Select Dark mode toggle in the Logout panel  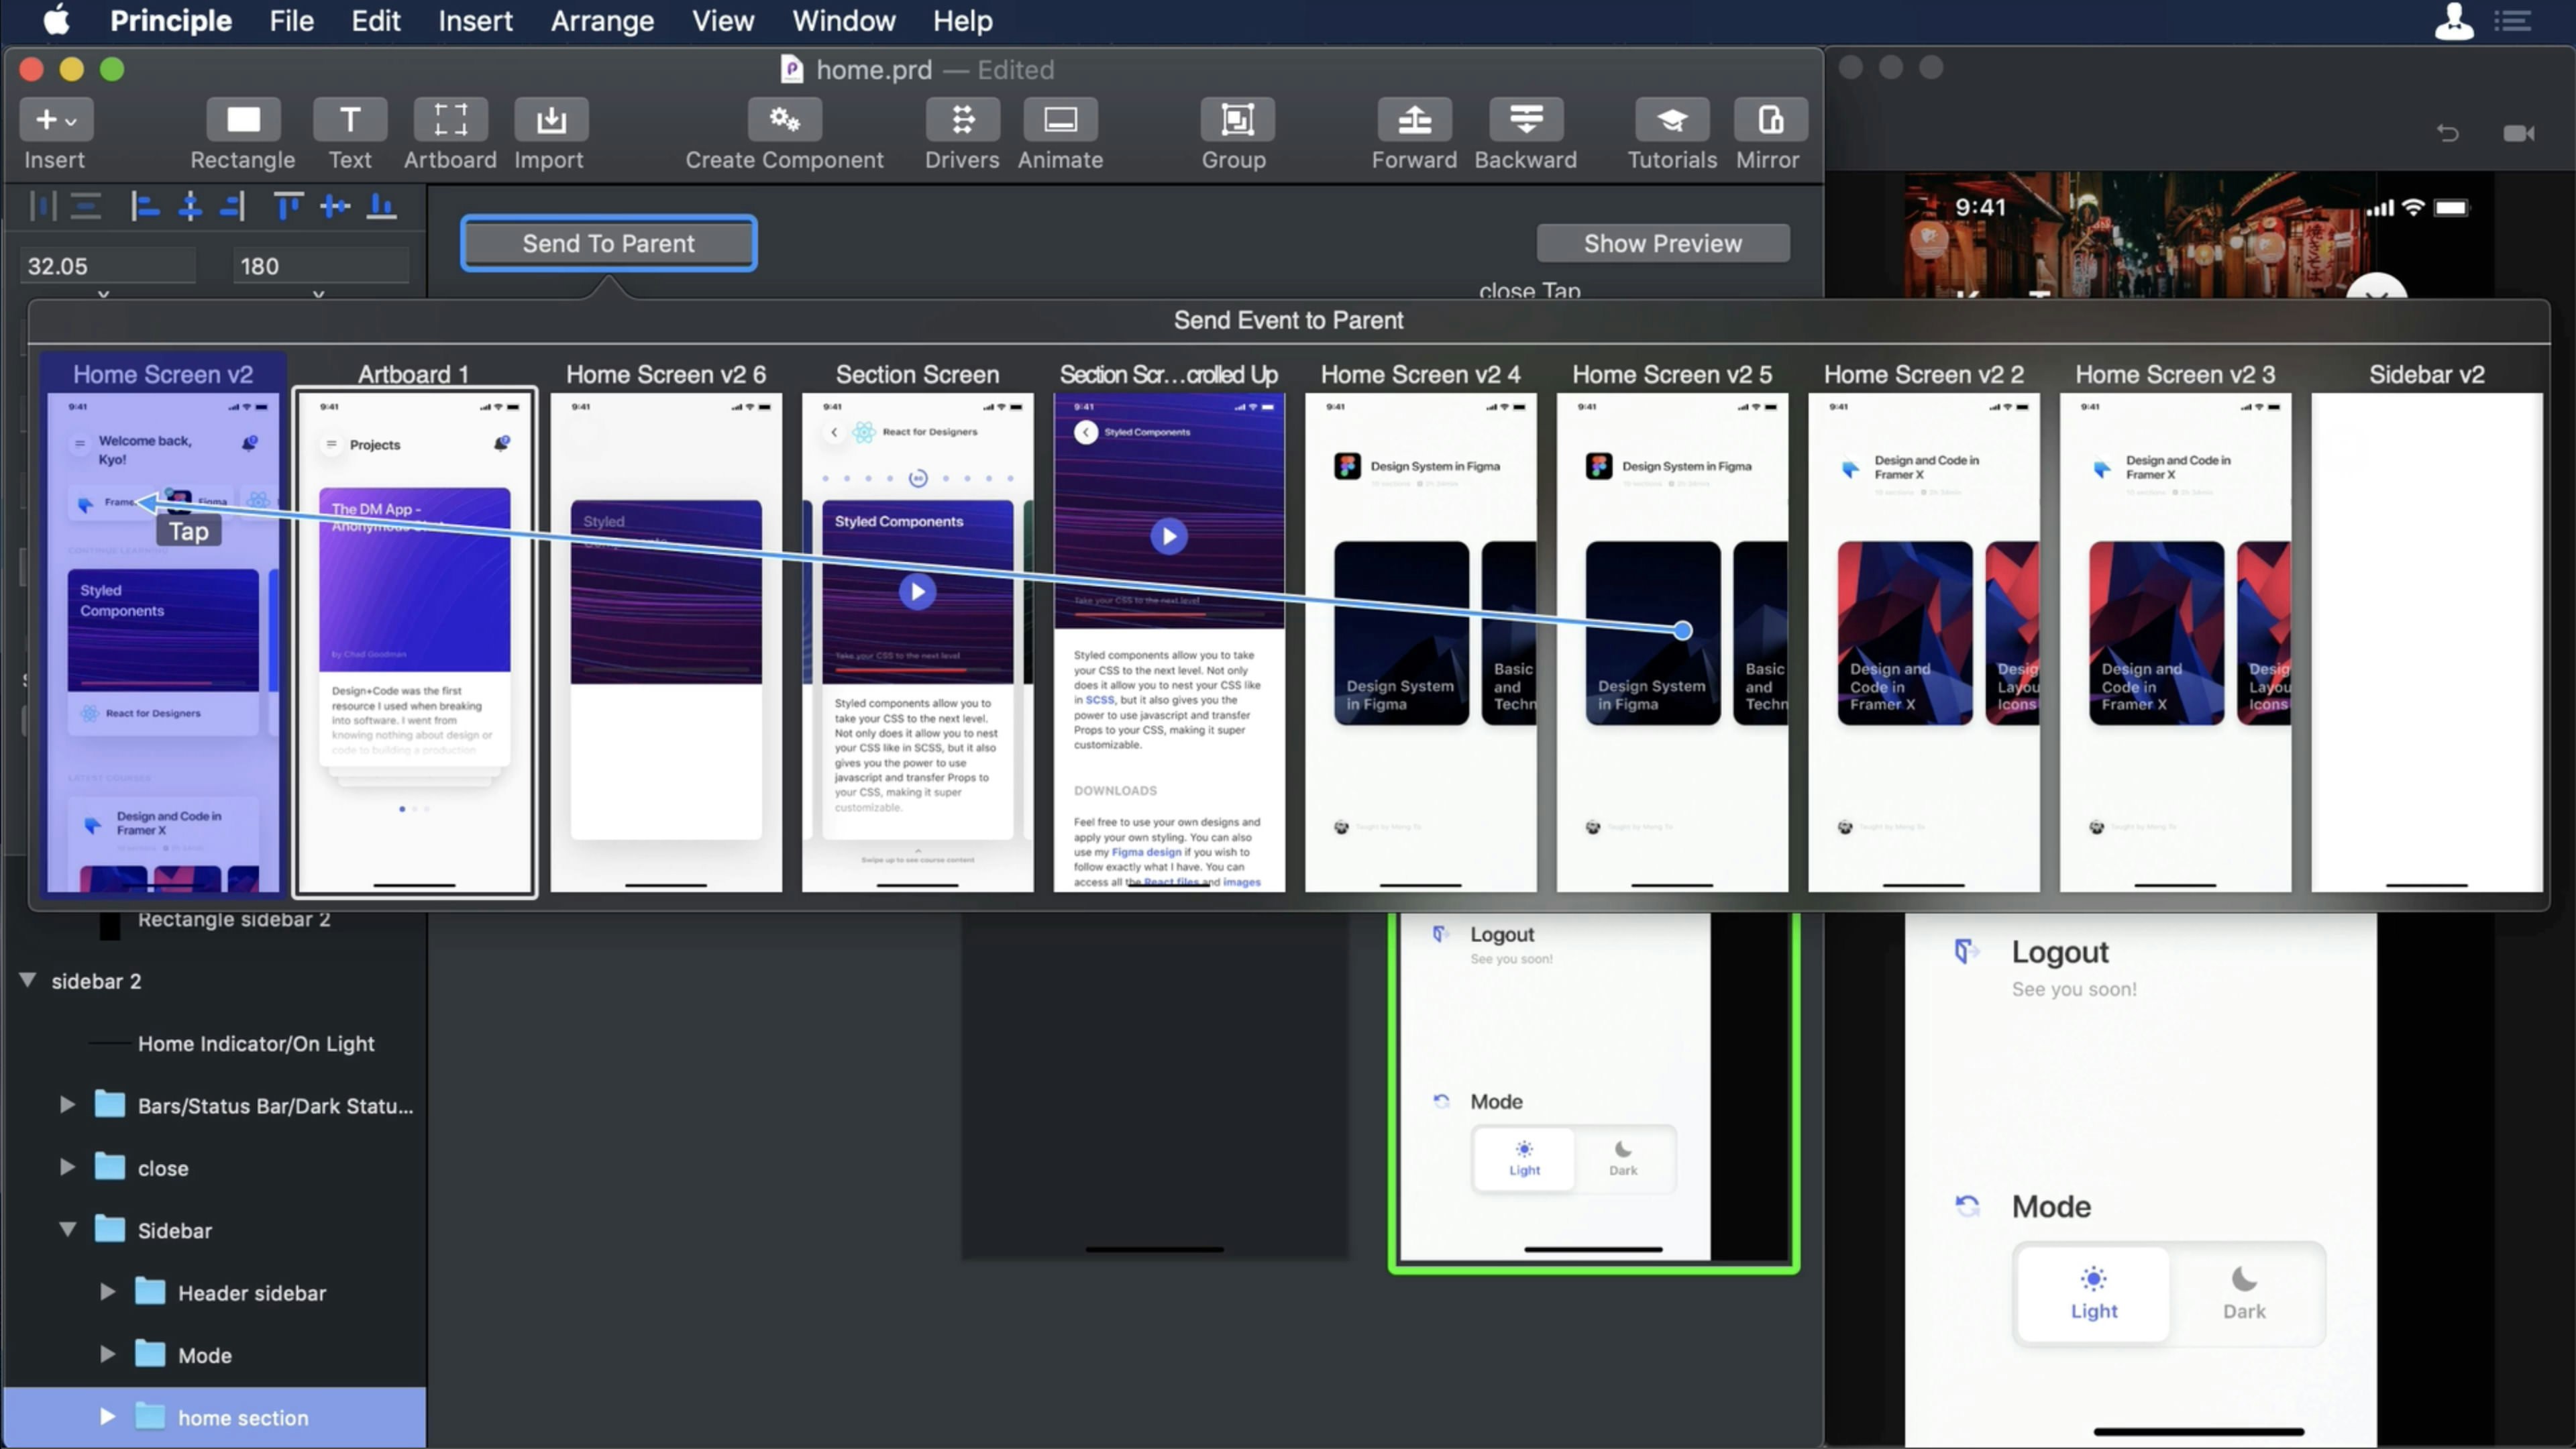(2245, 1293)
